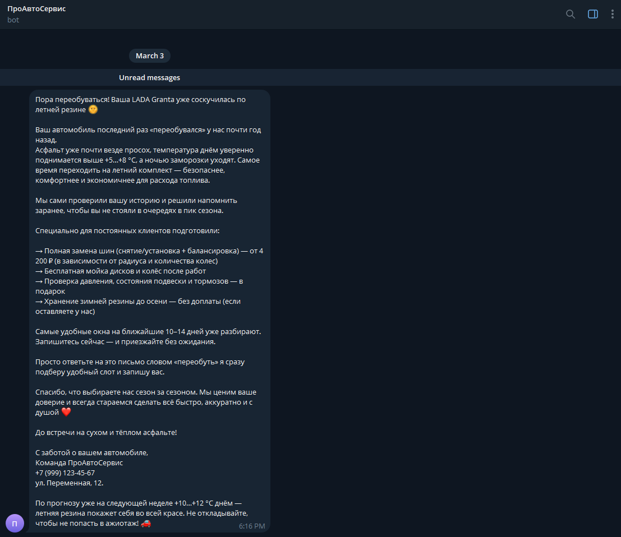The image size is (621, 537).
Task: Open the three-dot more options menu
Action: [x=613, y=14]
